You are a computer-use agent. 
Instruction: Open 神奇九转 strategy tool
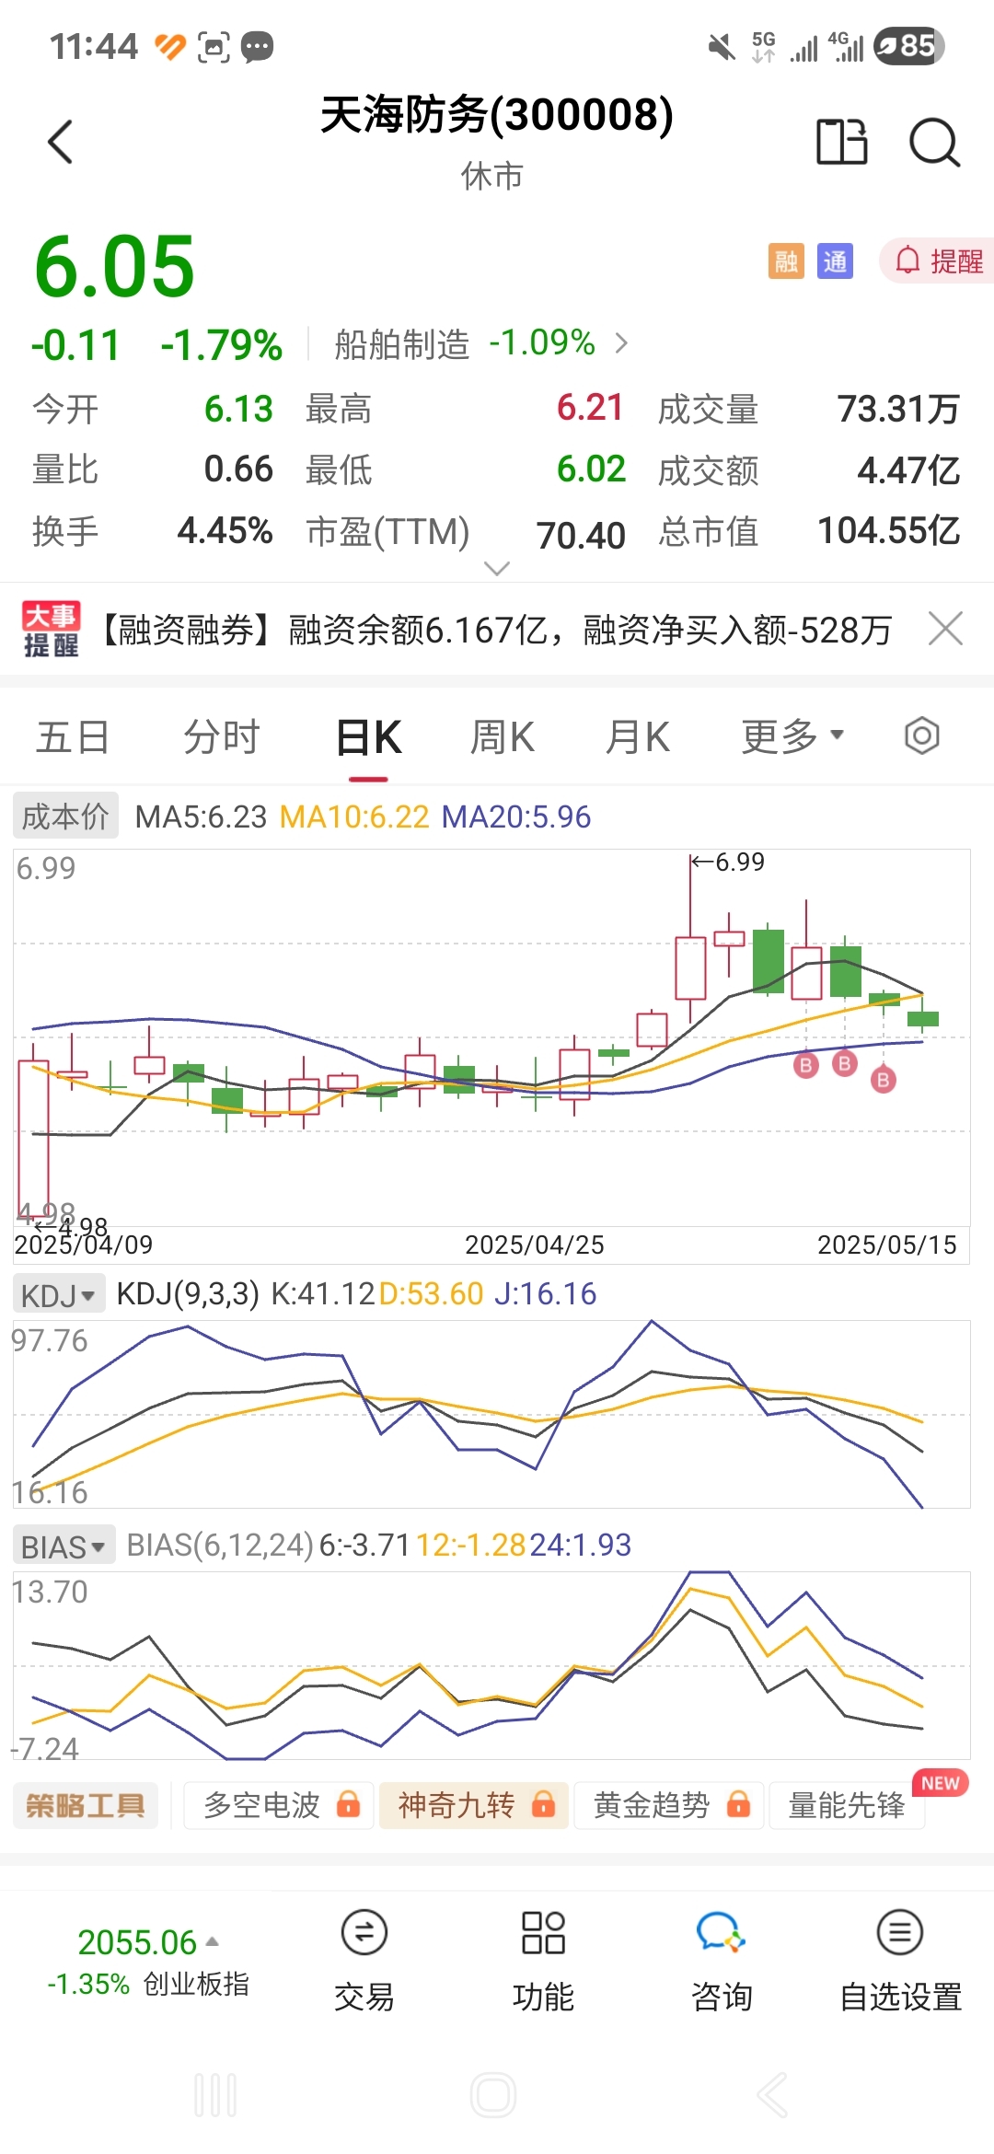474,1805
